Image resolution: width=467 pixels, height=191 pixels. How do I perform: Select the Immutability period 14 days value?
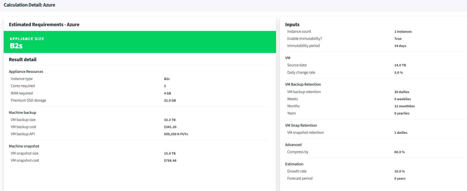pos(400,46)
